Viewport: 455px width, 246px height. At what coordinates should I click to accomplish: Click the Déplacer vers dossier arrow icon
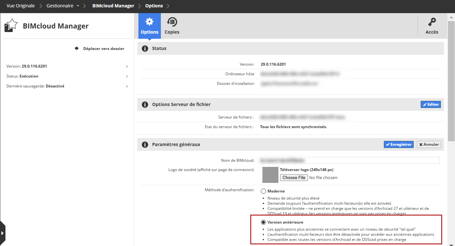[77, 48]
